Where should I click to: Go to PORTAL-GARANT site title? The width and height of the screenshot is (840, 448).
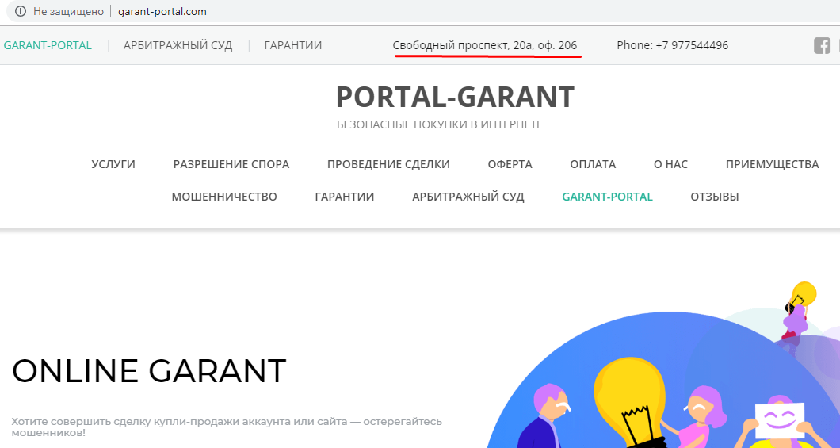(x=455, y=97)
